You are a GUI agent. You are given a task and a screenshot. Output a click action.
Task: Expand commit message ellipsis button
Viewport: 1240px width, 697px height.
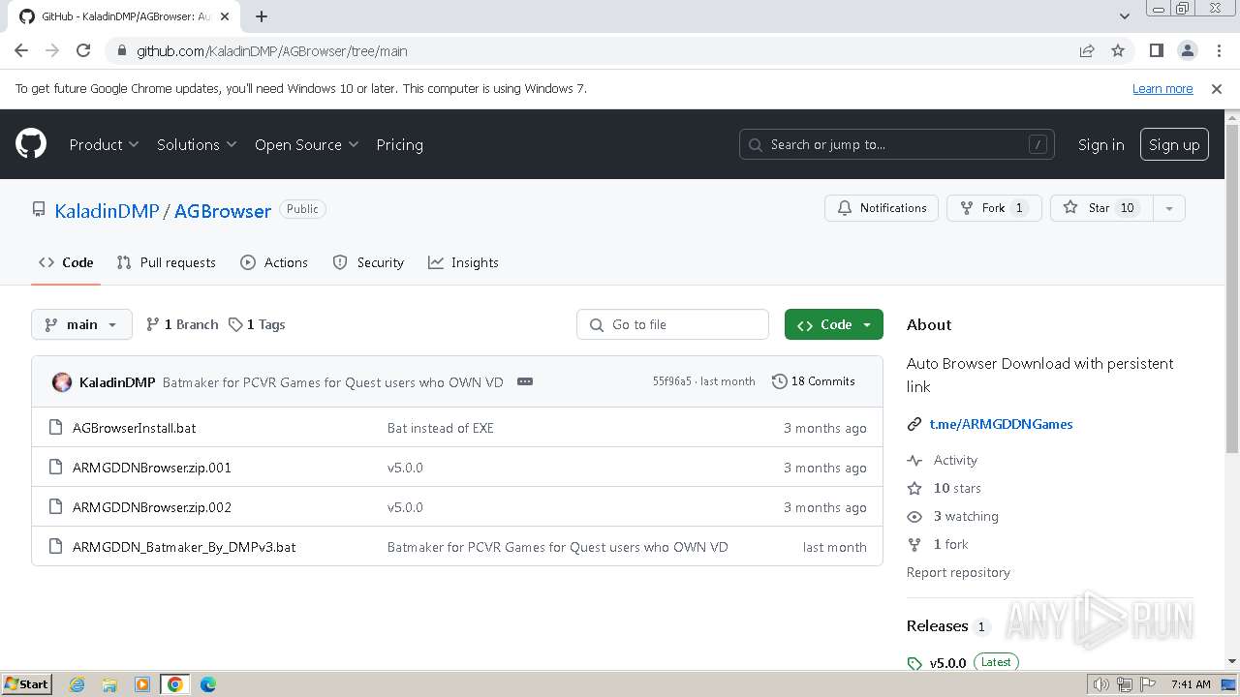525,381
